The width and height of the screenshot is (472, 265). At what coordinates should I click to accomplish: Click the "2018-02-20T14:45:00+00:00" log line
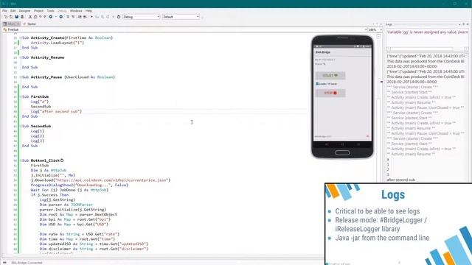click(412, 82)
